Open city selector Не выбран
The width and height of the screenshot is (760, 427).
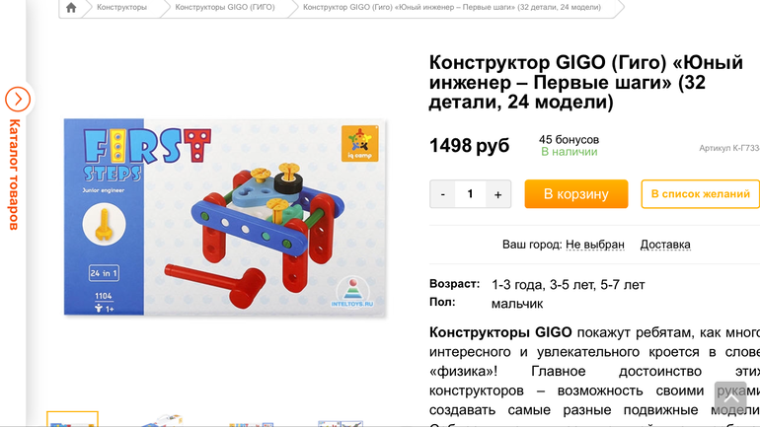click(595, 245)
